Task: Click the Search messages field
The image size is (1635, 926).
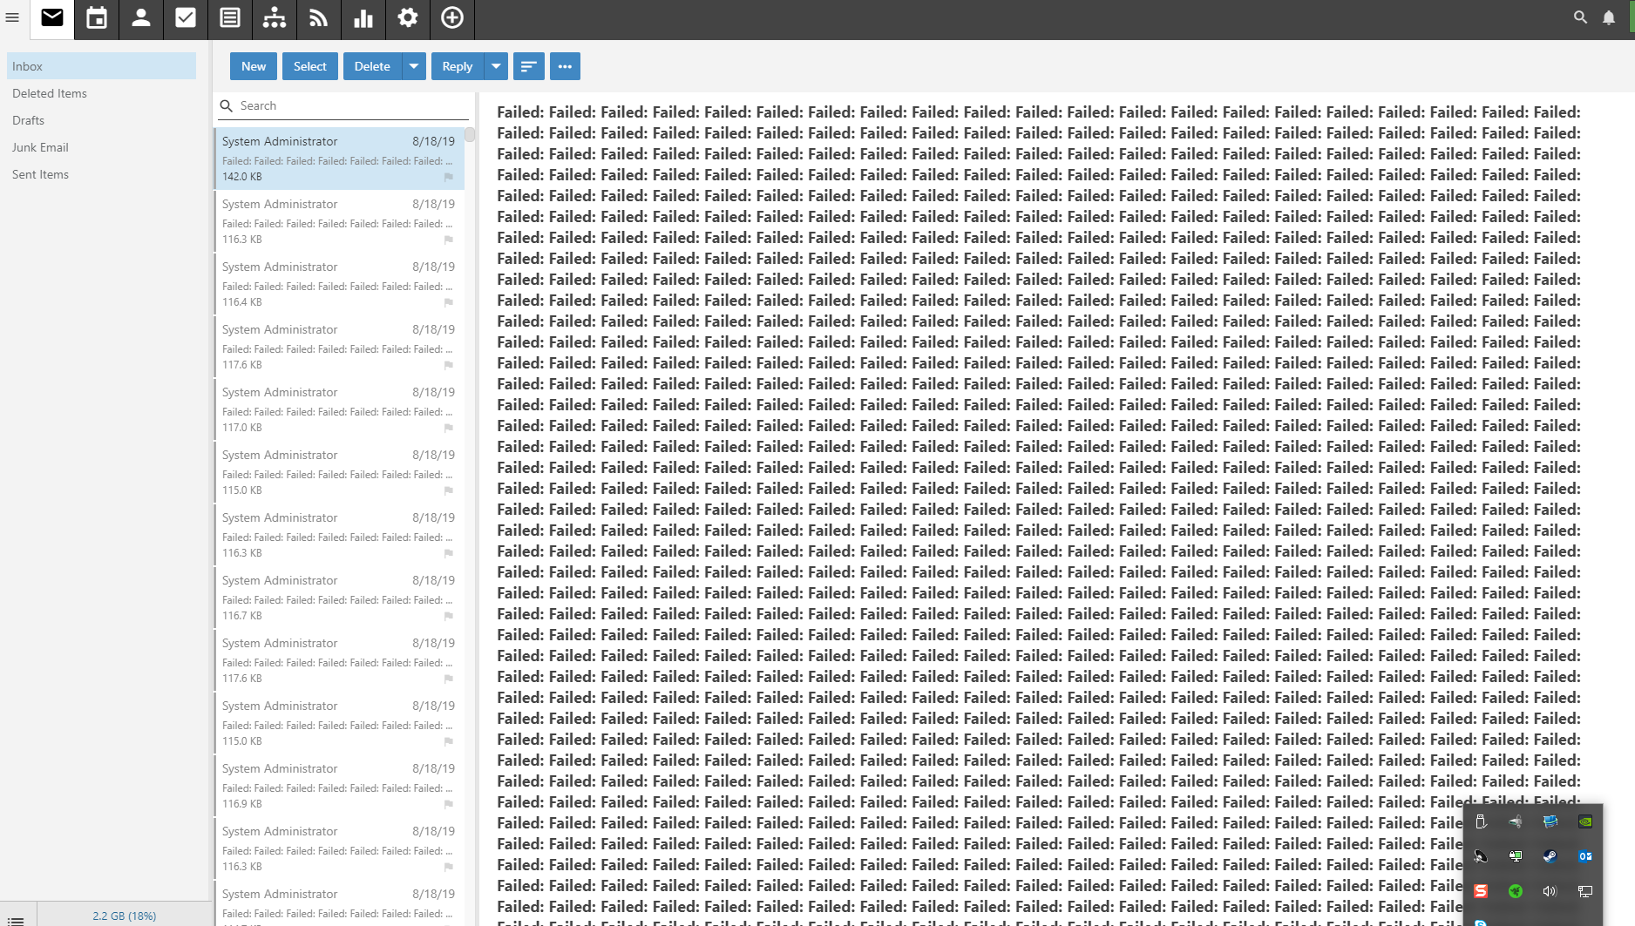Action: (x=349, y=105)
